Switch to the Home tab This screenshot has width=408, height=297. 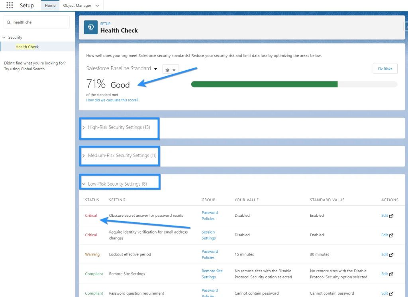pos(50,6)
